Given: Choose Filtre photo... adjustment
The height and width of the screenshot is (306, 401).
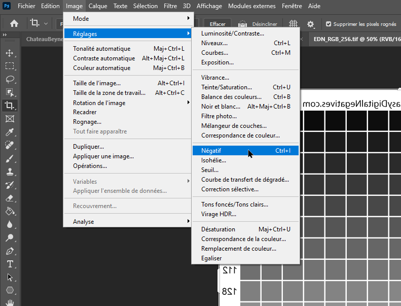Looking at the screenshot, I should [245, 116].
